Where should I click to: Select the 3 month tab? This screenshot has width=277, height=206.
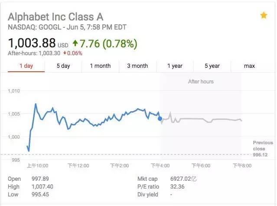137,66
